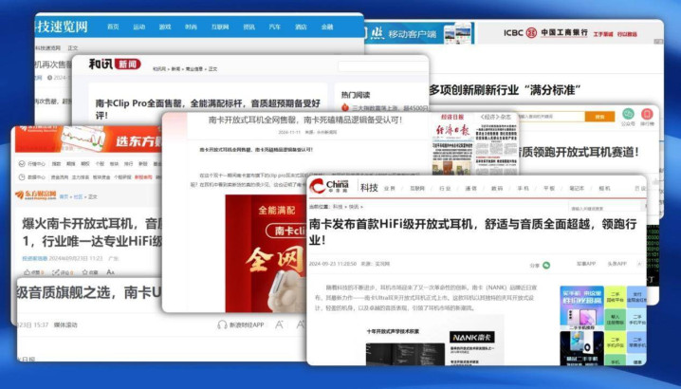Select 运动 in the blue navigation bar

point(139,27)
